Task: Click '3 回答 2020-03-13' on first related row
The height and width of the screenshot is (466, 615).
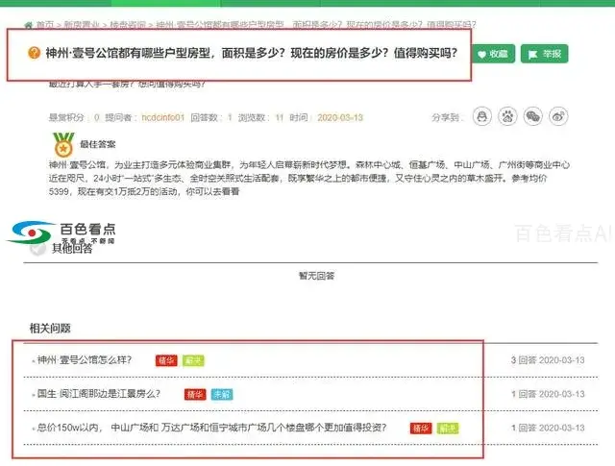Action: coord(548,359)
